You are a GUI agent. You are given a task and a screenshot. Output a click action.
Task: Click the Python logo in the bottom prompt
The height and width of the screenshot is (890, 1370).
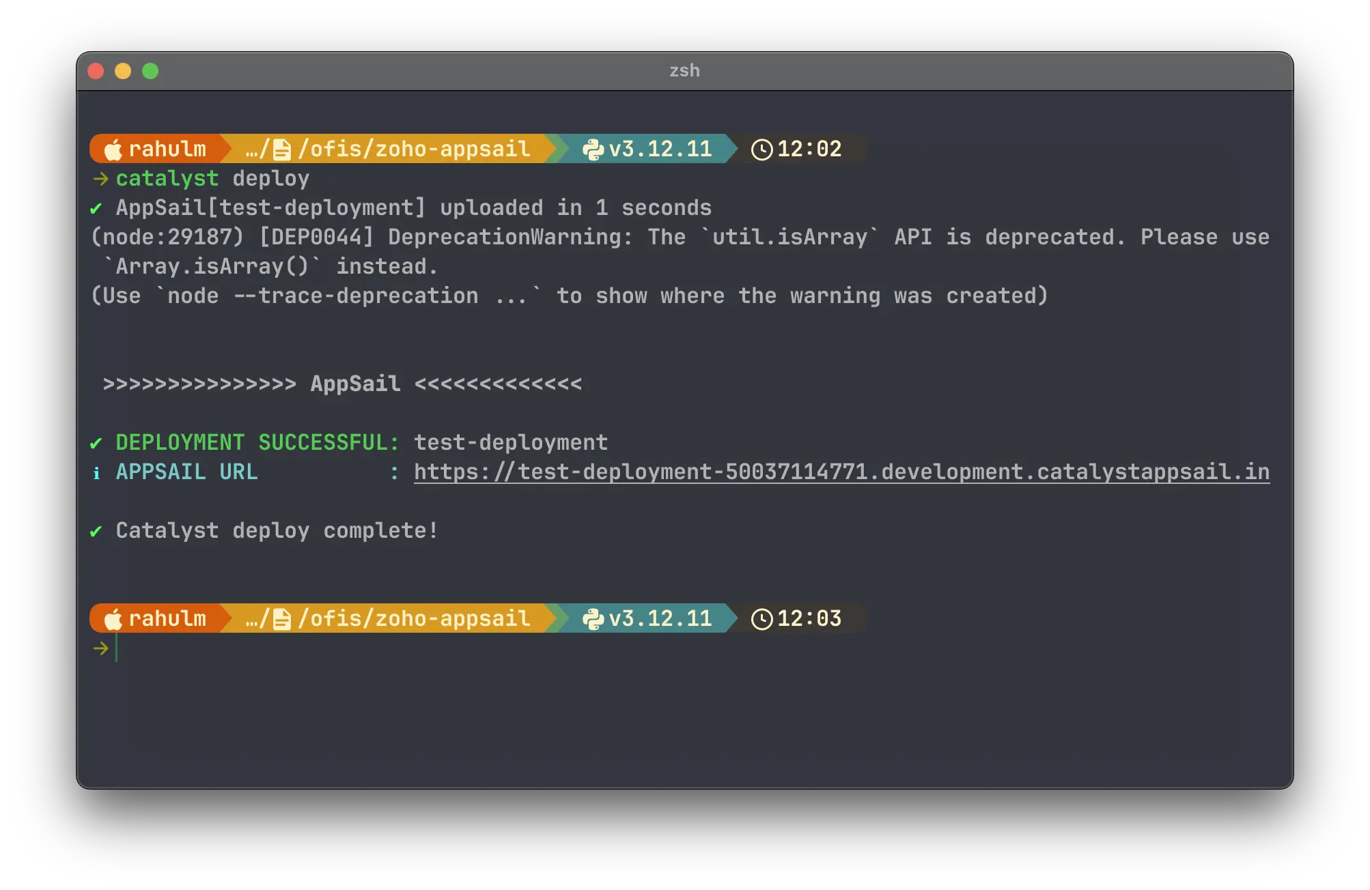pos(593,618)
